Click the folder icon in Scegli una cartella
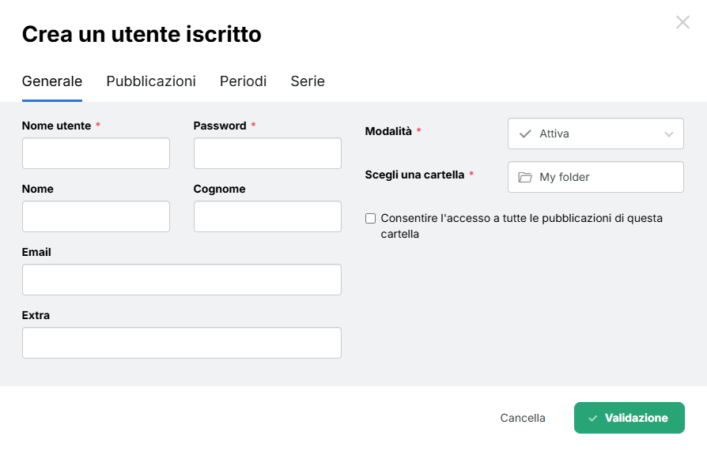This screenshot has height=451, width=707. (x=525, y=177)
